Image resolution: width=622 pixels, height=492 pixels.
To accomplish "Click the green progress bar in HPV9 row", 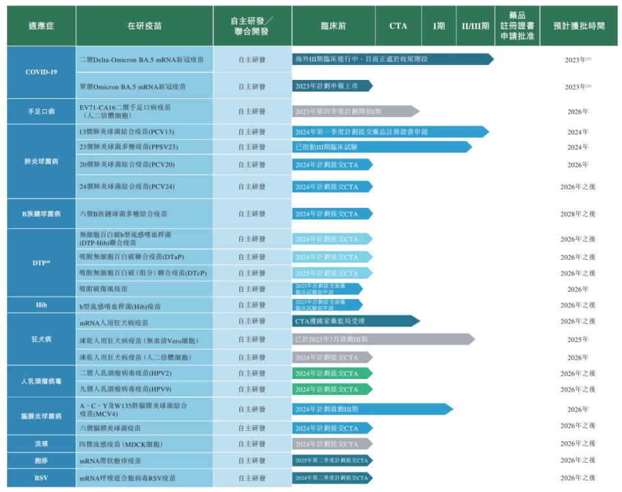I will [330, 389].
